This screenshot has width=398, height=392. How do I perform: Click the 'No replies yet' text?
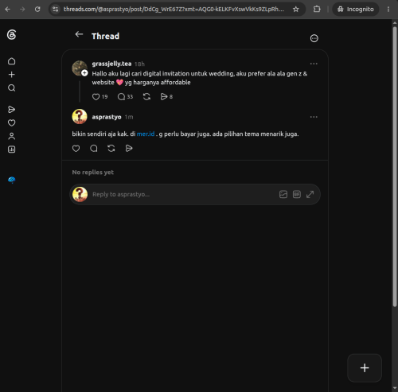93,173
